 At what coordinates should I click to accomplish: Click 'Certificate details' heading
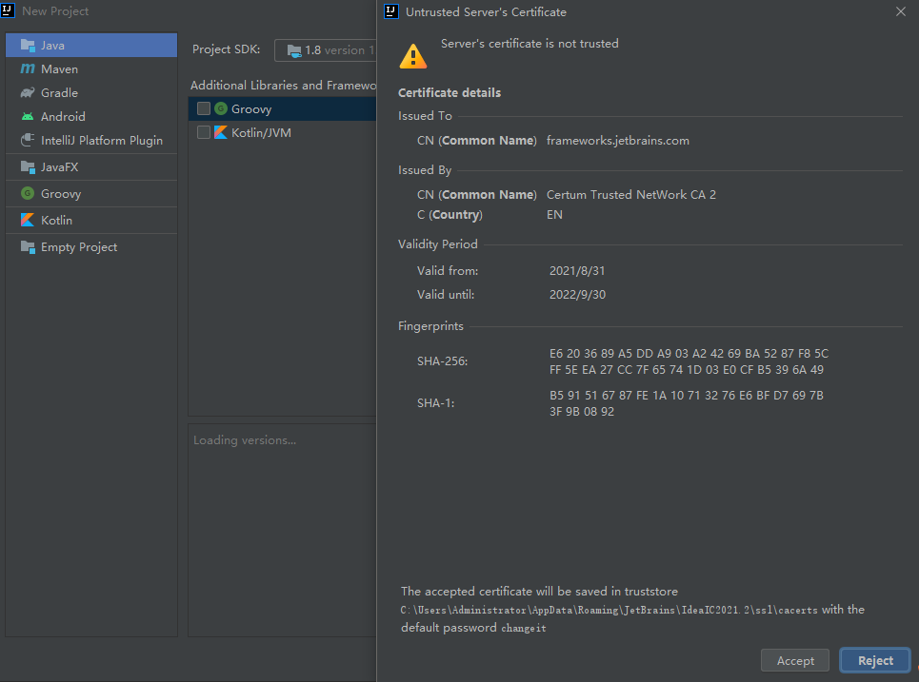click(449, 92)
